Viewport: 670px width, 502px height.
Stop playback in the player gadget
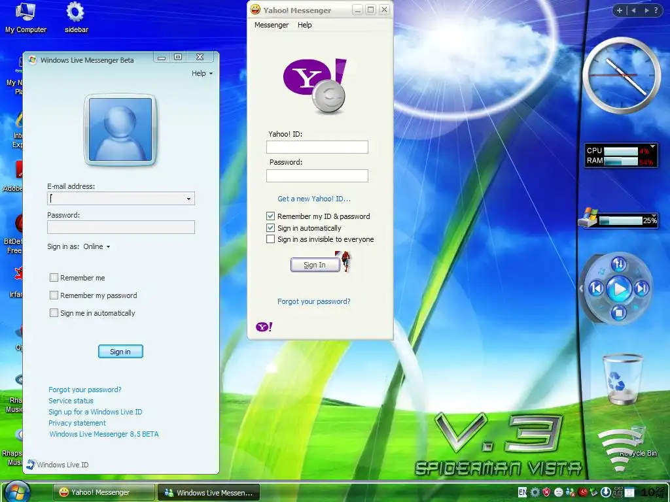[x=618, y=313]
